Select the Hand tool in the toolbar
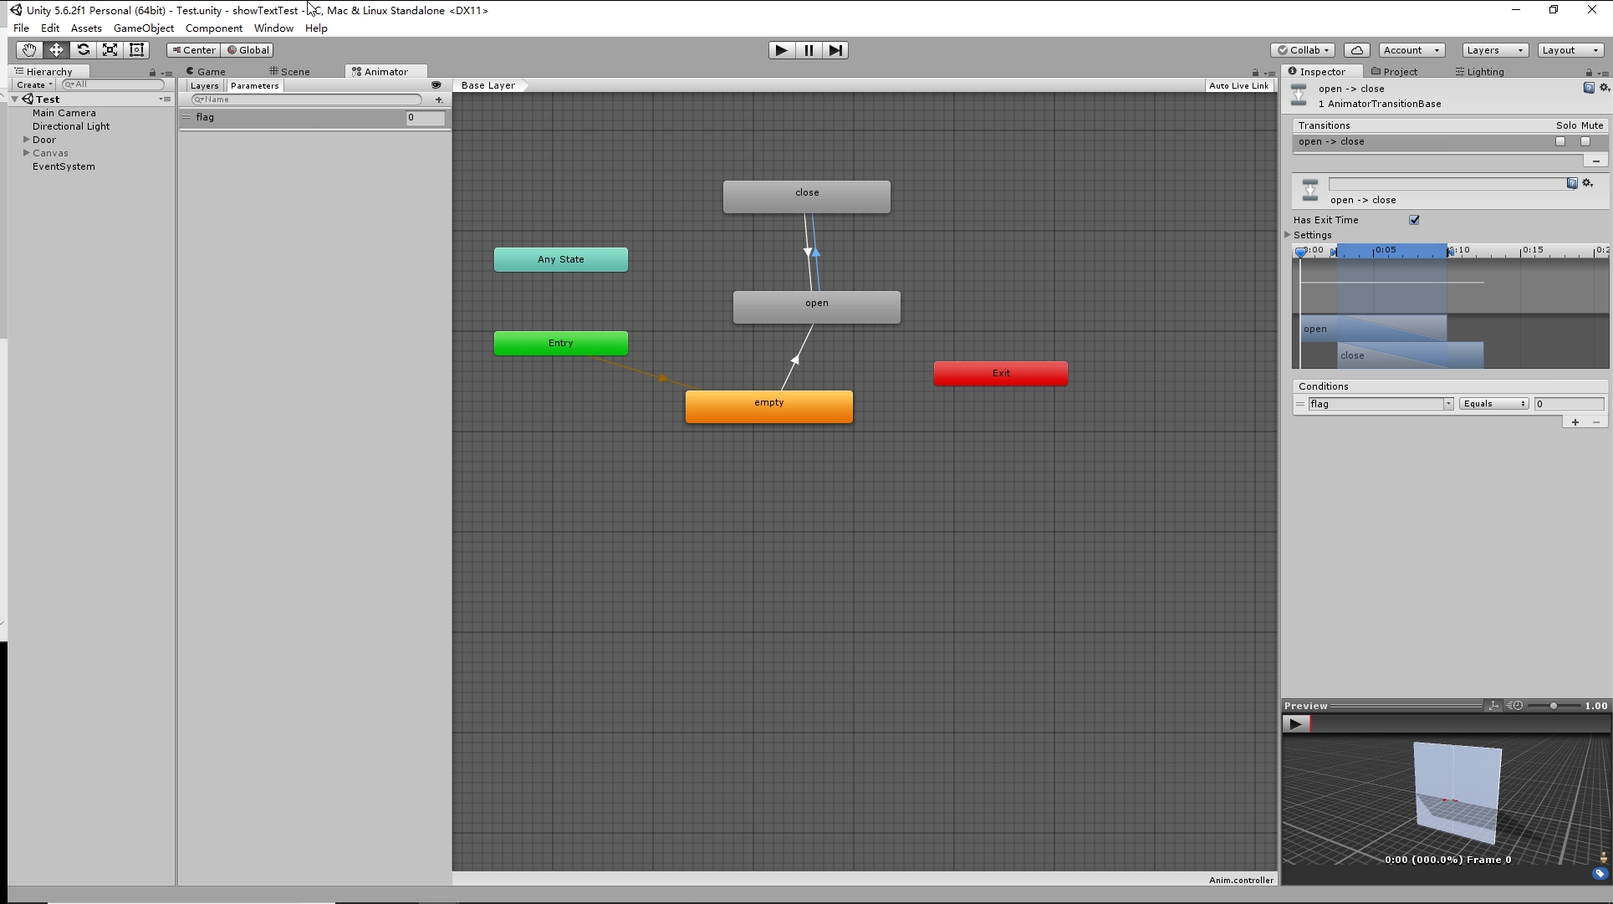 [28, 49]
